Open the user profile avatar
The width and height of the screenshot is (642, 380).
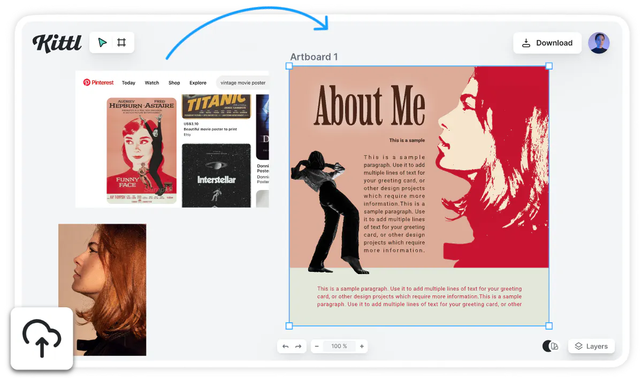599,43
